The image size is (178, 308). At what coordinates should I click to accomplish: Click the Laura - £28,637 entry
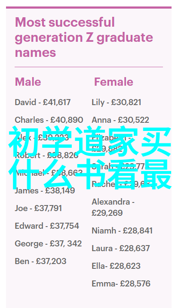click(121, 248)
